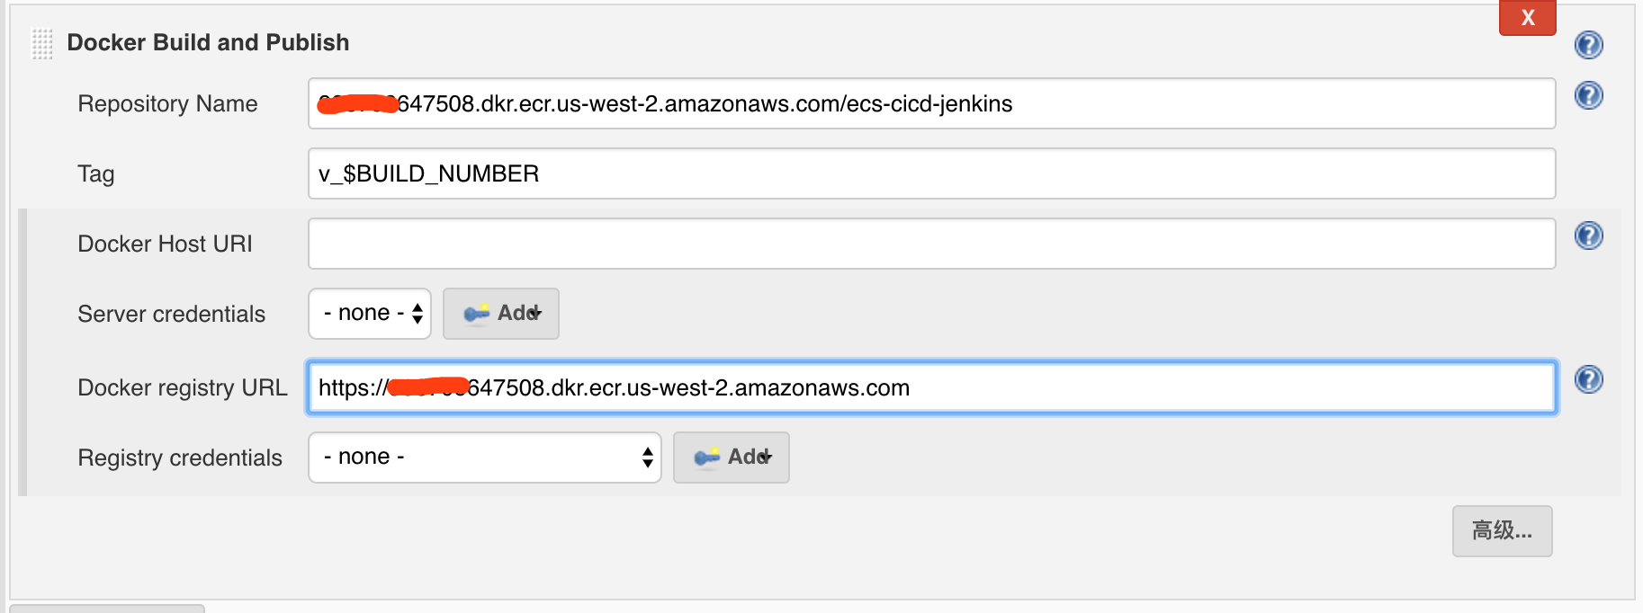Click the empty Docker Host URI field

(931, 244)
